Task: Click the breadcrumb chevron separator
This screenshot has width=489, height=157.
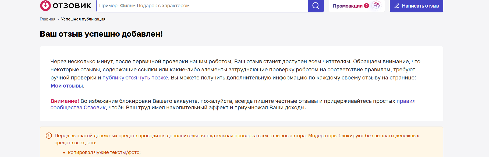Action: pyautogui.click(x=58, y=19)
